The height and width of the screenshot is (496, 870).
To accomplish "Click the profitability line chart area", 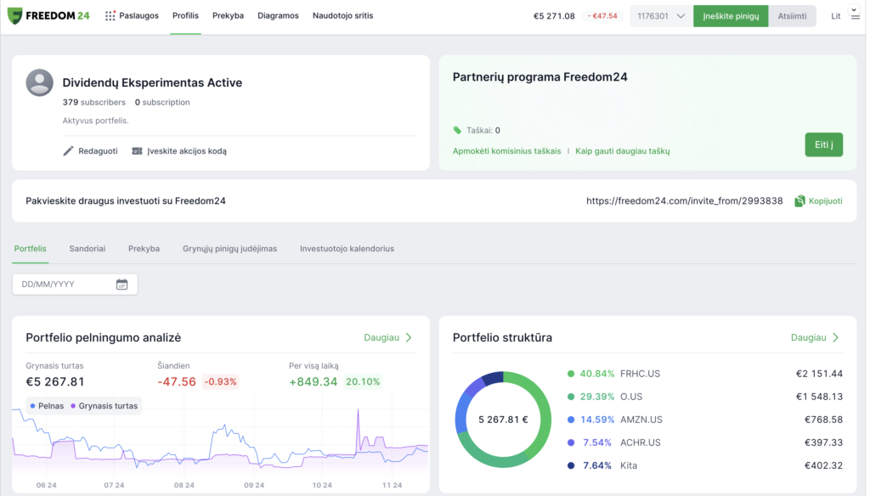I will (x=220, y=441).
